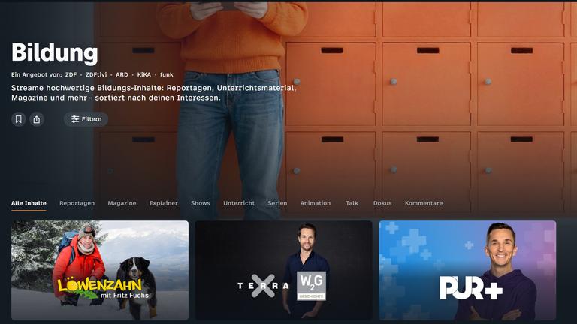Viewport: 577px width, 324px height.
Task: Open the Magazine tab
Action: click(122, 203)
